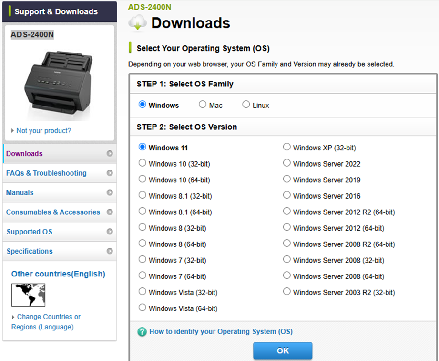Click the arrow icon in Specifications row
This screenshot has width=439, height=361.
pos(110,251)
